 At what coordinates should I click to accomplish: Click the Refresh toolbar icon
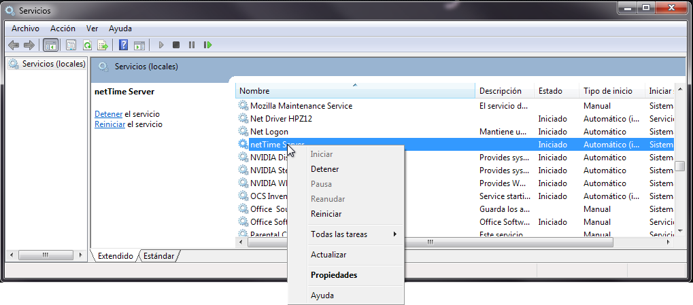[88, 45]
